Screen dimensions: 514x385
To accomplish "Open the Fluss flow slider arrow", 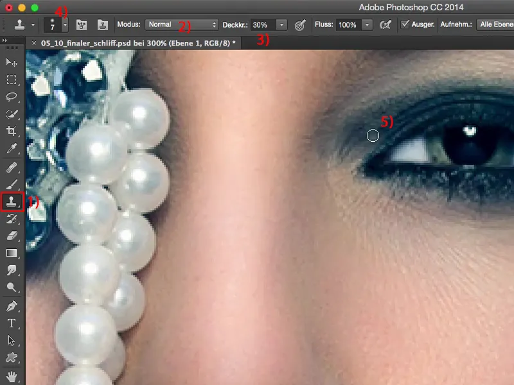I will pos(367,25).
